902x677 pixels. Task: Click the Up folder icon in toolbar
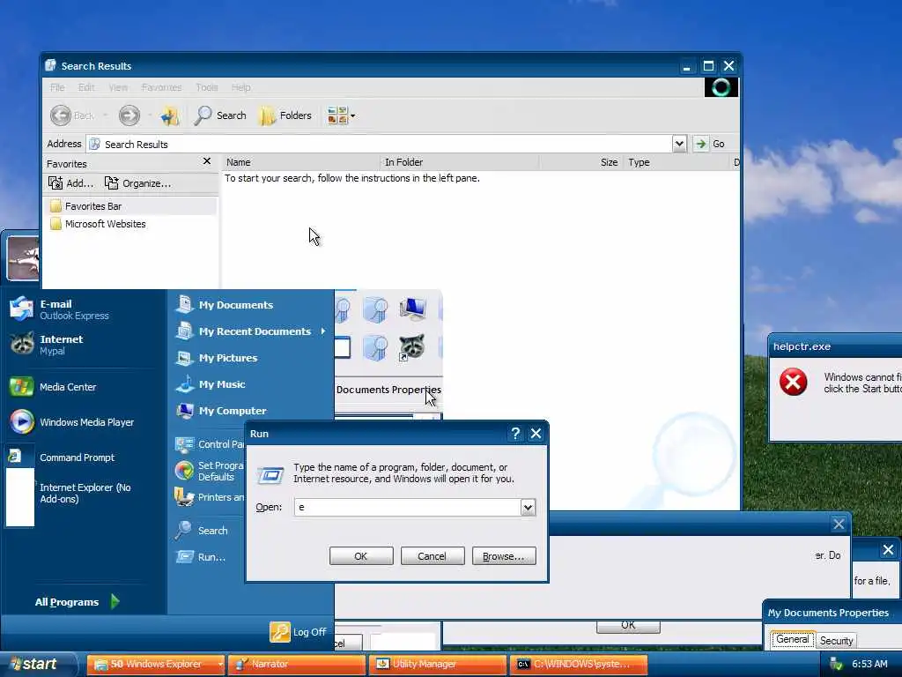point(169,115)
